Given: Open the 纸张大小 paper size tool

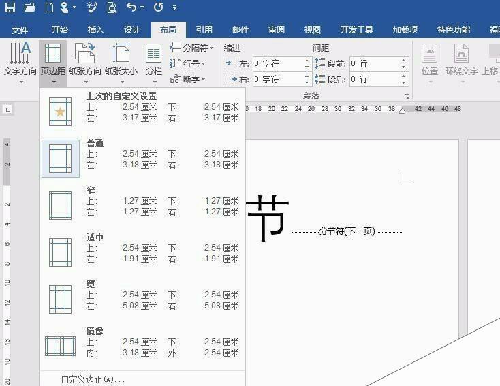Looking at the screenshot, I should pyautogui.click(x=121, y=63).
